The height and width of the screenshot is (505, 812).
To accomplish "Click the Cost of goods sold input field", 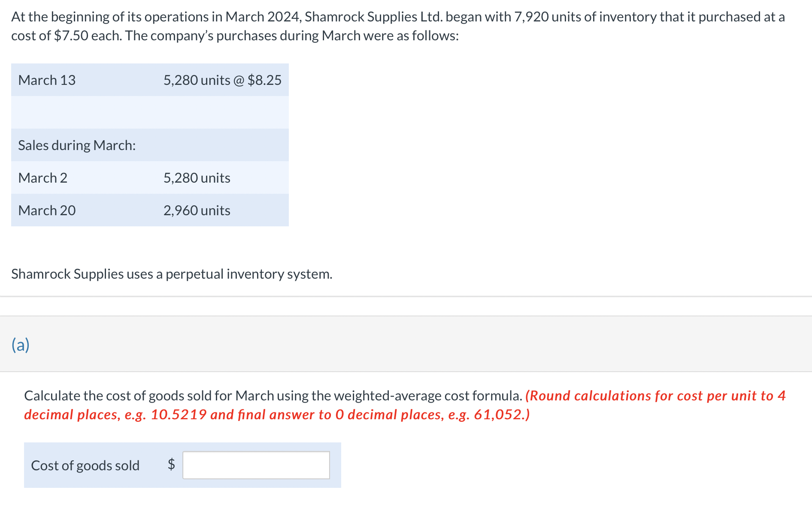I will coord(256,465).
